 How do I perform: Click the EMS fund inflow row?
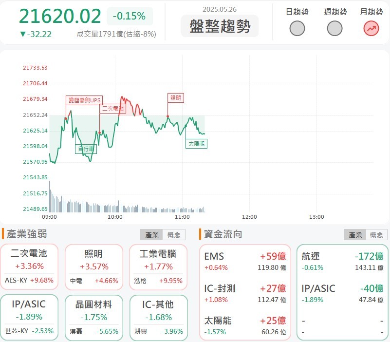245,261
